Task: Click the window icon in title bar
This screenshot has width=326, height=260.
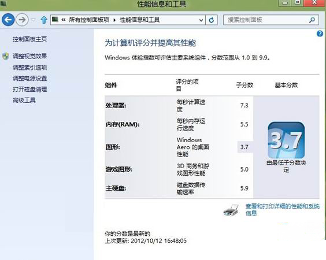Action: click(x=3, y=3)
